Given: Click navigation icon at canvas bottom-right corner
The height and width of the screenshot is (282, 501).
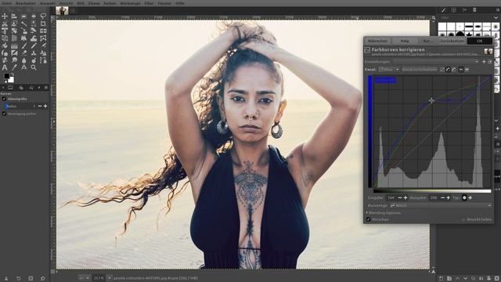Looking at the screenshot, I should click(x=434, y=272).
